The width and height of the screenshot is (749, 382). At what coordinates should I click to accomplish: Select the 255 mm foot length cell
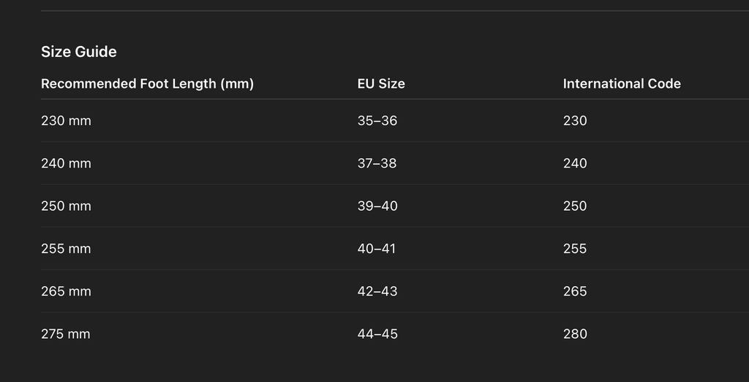(66, 249)
